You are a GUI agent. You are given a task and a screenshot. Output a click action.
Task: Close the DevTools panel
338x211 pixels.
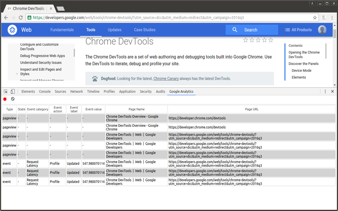(x=332, y=92)
